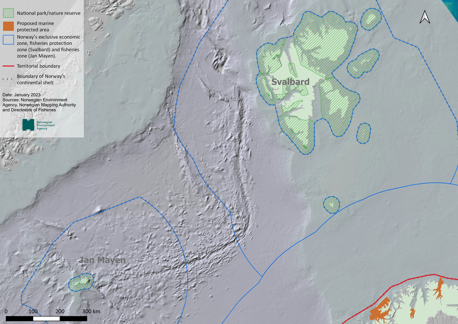
Task: Click the red territorial boundary legend line
Action: point(8,66)
